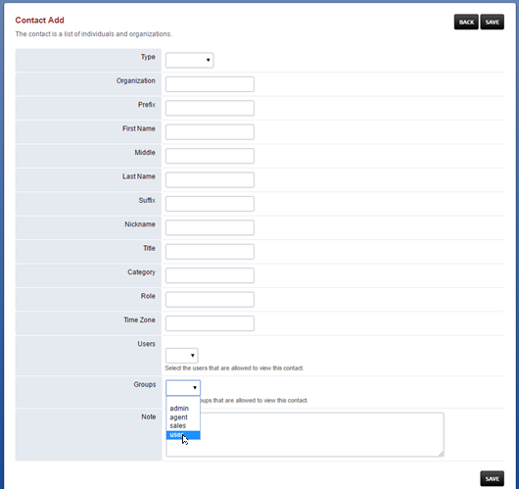Grab the Note textarea resize handle

tap(442, 454)
